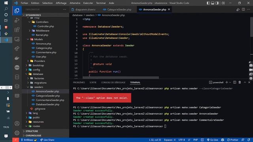This screenshot has height=142, width=253.
Task: Kill the terminal with trash icon
Action: (240, 82)
